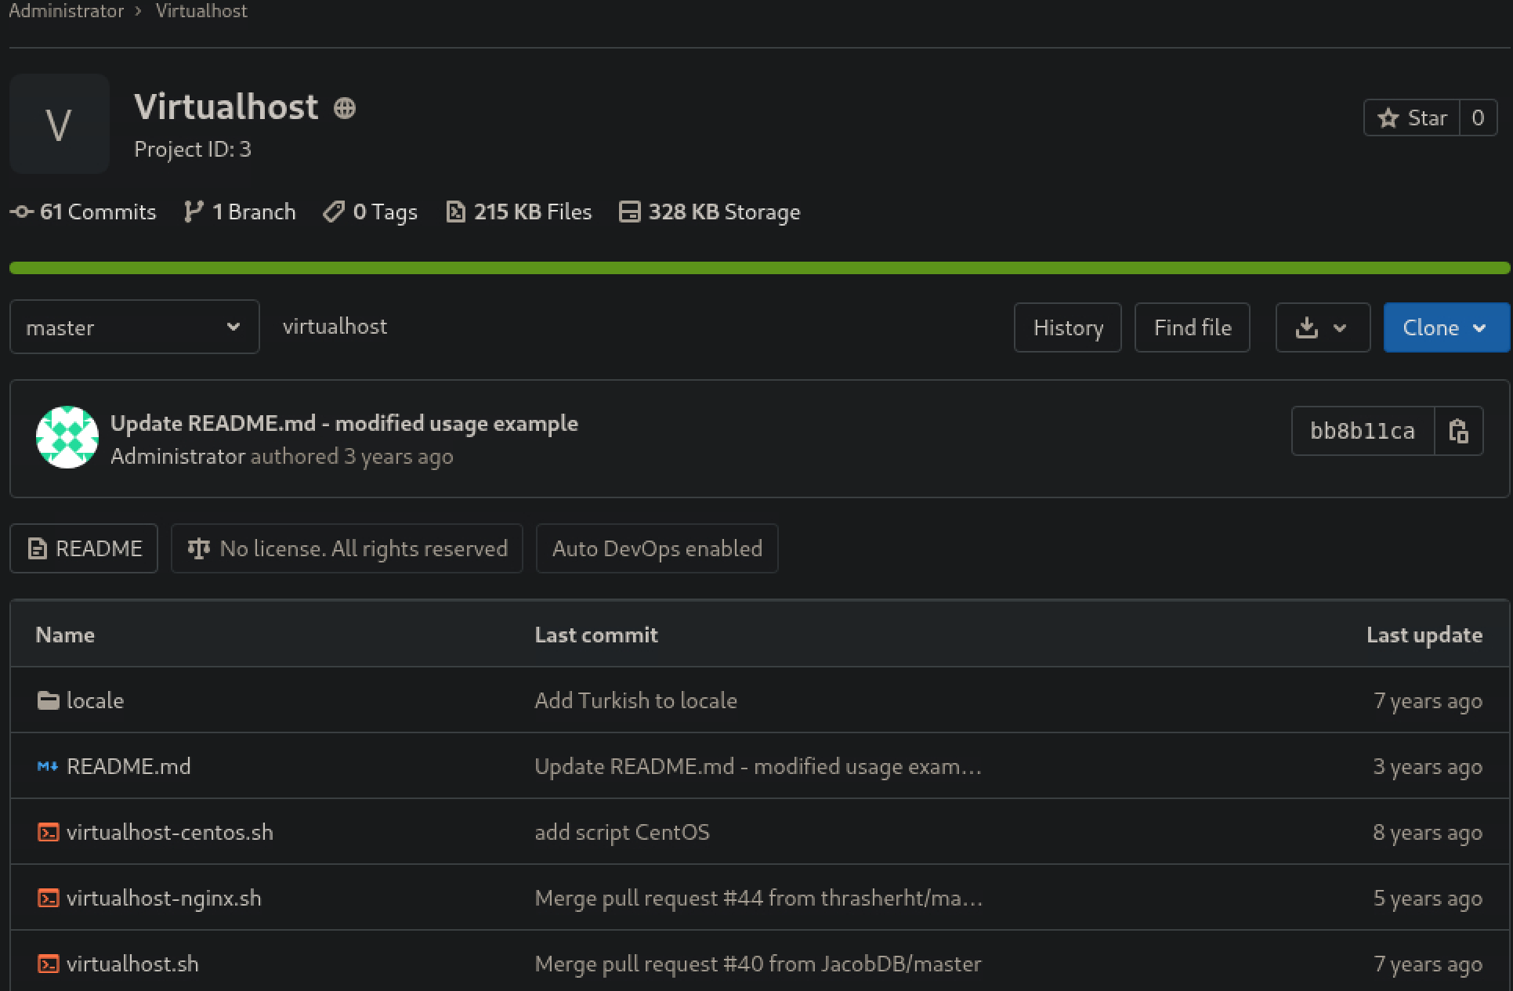Open README.md file
Screen dimensions: 1513x991
pyautogui.click(x=128, y=766)
